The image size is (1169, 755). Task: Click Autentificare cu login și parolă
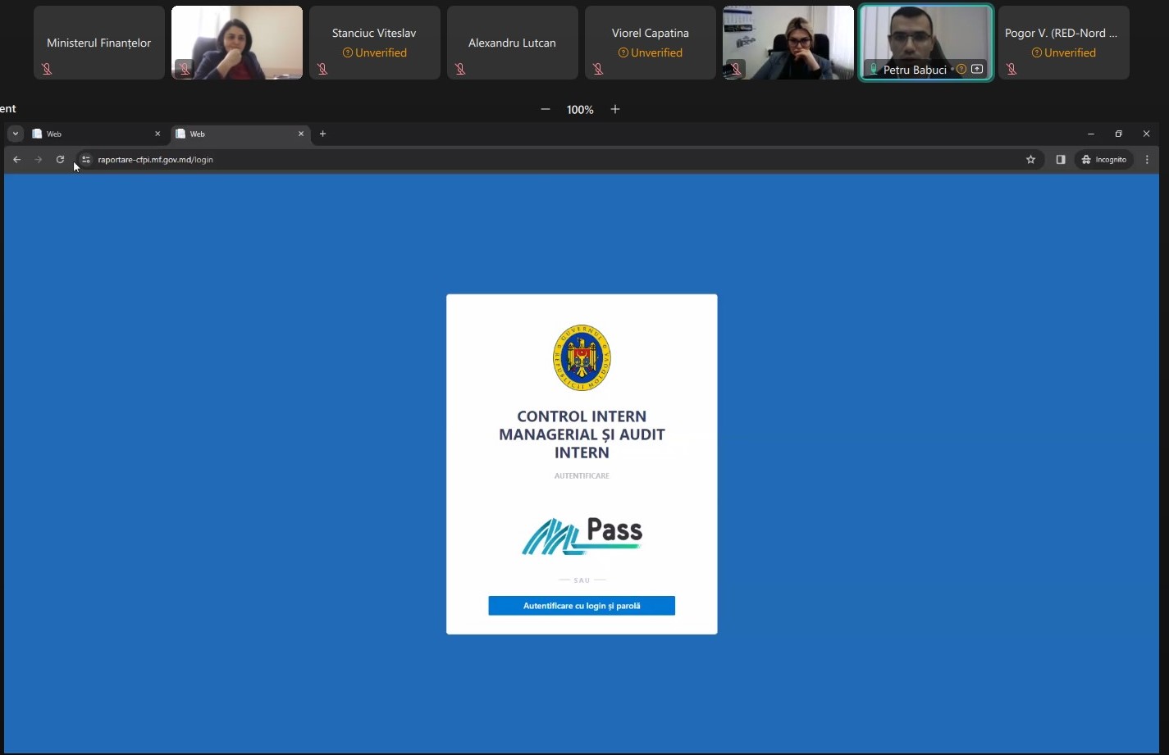[582, 606]
